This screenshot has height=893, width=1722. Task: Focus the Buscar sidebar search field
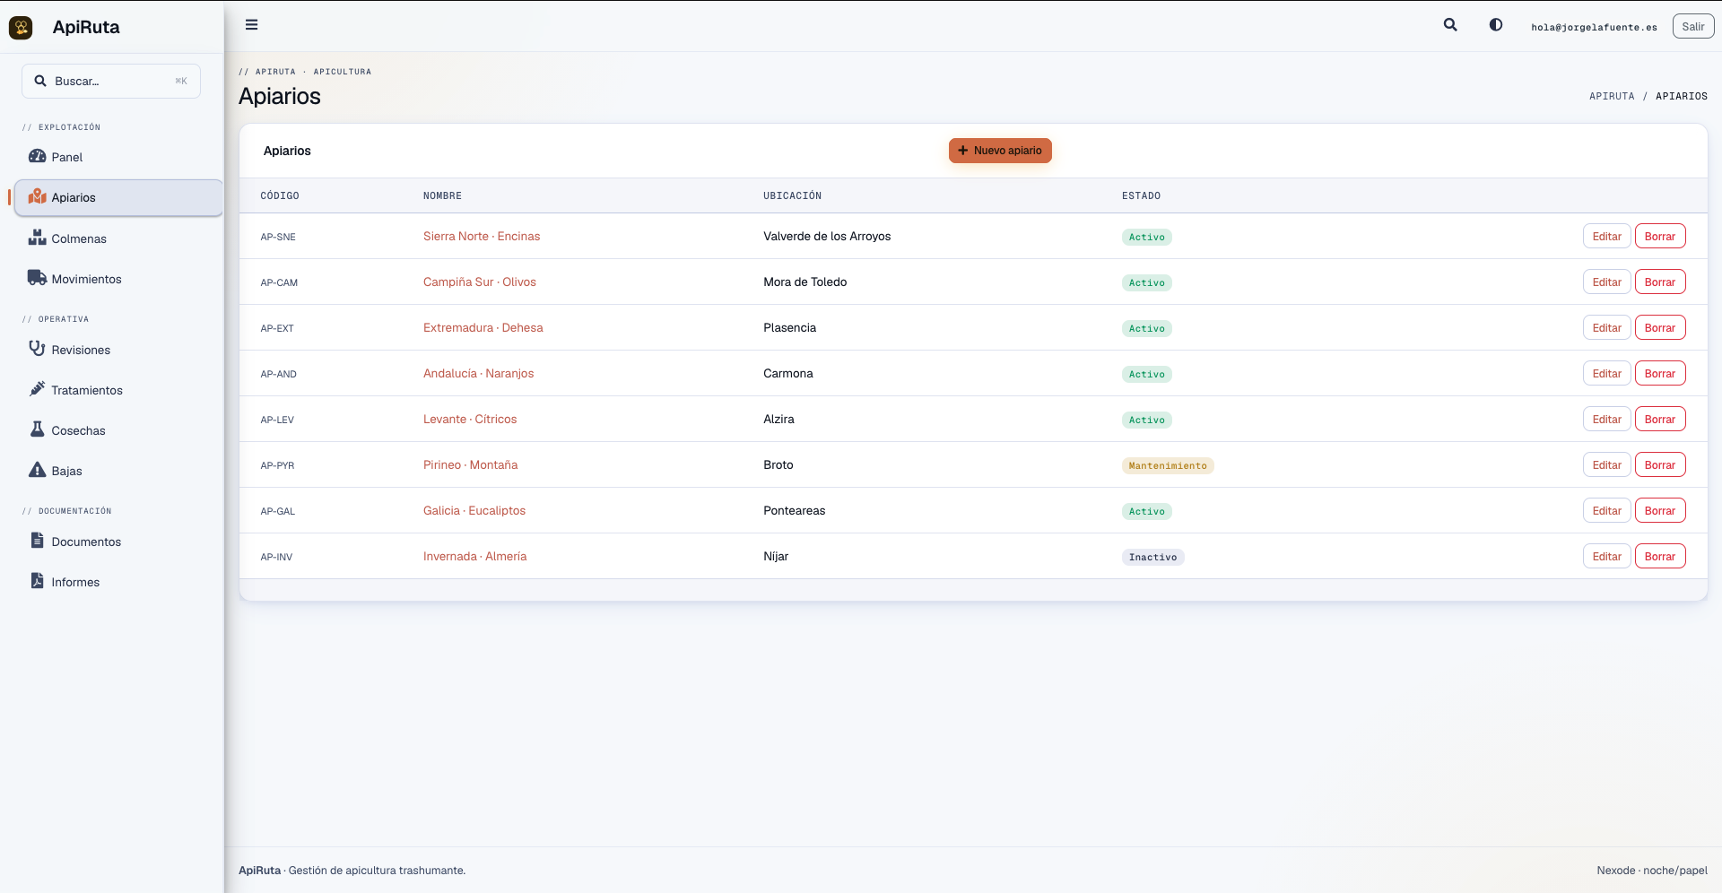point(111,81)
